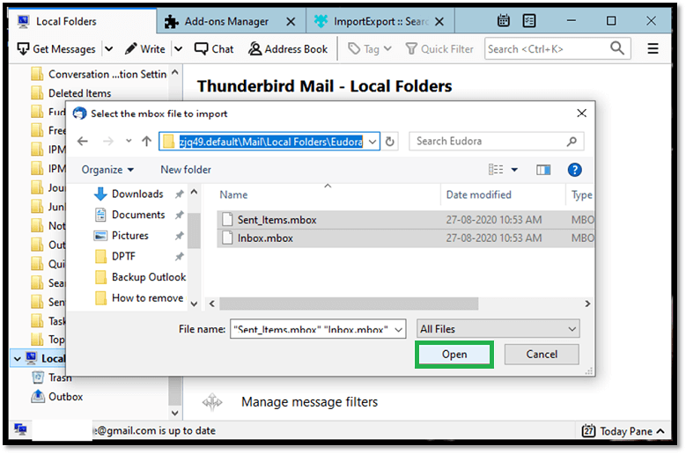This screenshot has height=454, width=686.
Task: Expand the address bar history dropdown
Action: [373, 142]
